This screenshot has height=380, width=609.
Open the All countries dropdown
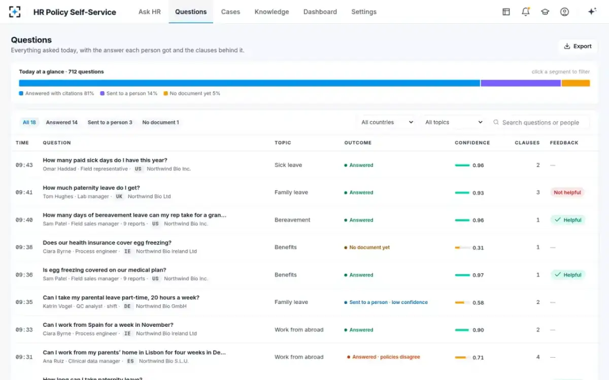[x=387, y=122]
